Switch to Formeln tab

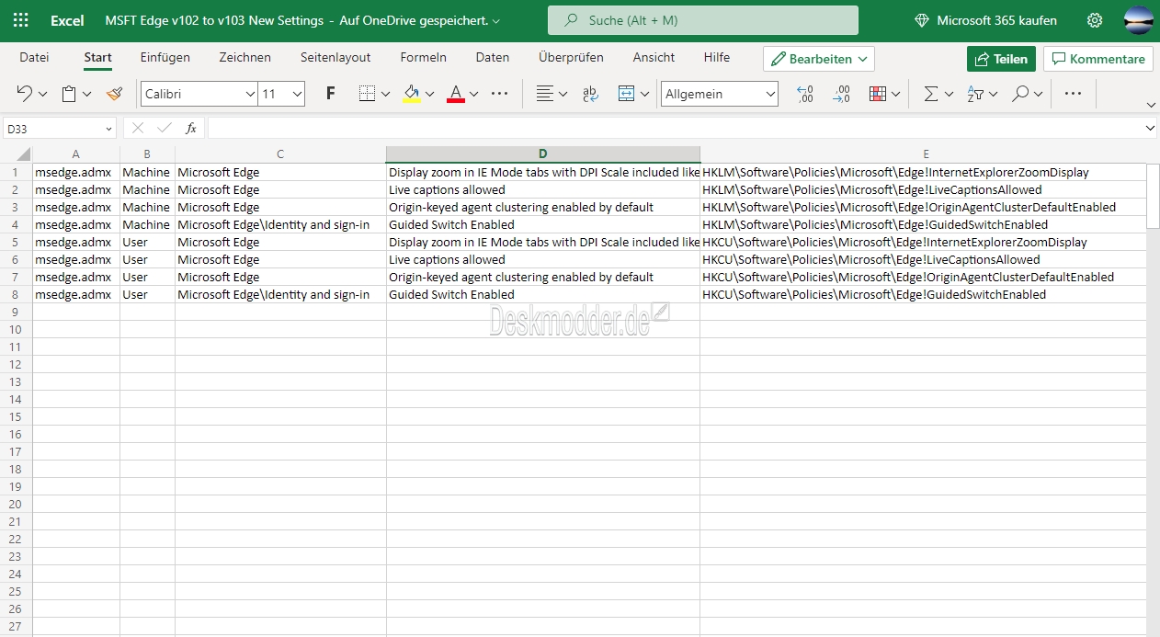(x=423, y=57)
